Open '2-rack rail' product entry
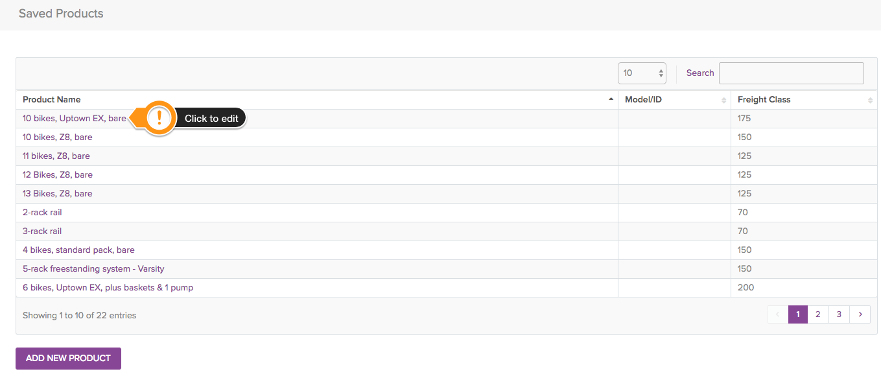Image resolution: width=881 pixels, height=378 pixels. tap(42, 213)
